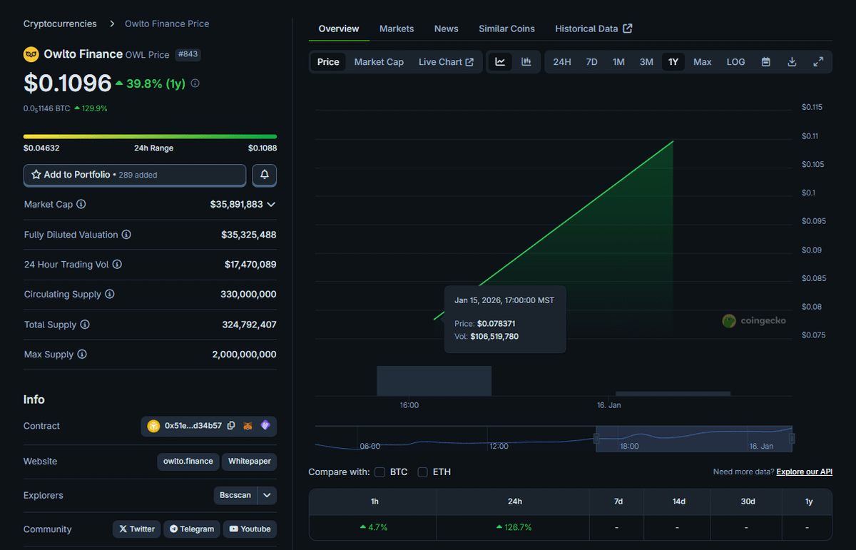Open Live Chart external link
This screenshot has width=856, height=550.
[446, 62]
